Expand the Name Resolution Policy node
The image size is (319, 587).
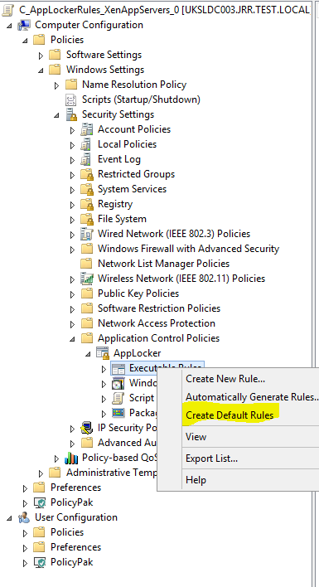pyautogui.click(x=57, y=85)
